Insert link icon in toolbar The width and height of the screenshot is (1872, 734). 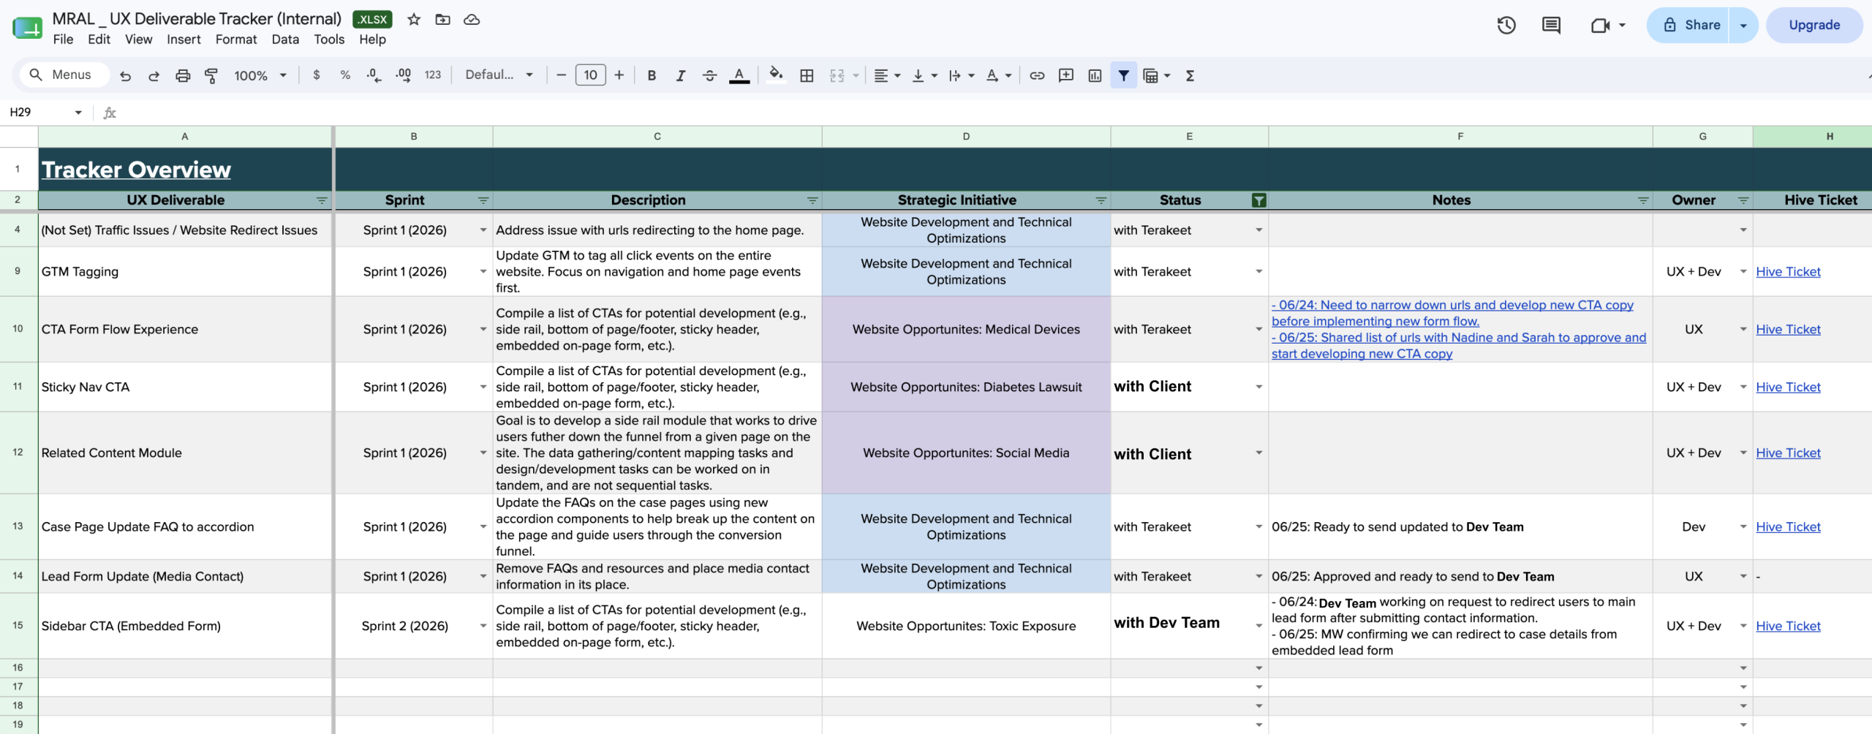(1037, 75)
